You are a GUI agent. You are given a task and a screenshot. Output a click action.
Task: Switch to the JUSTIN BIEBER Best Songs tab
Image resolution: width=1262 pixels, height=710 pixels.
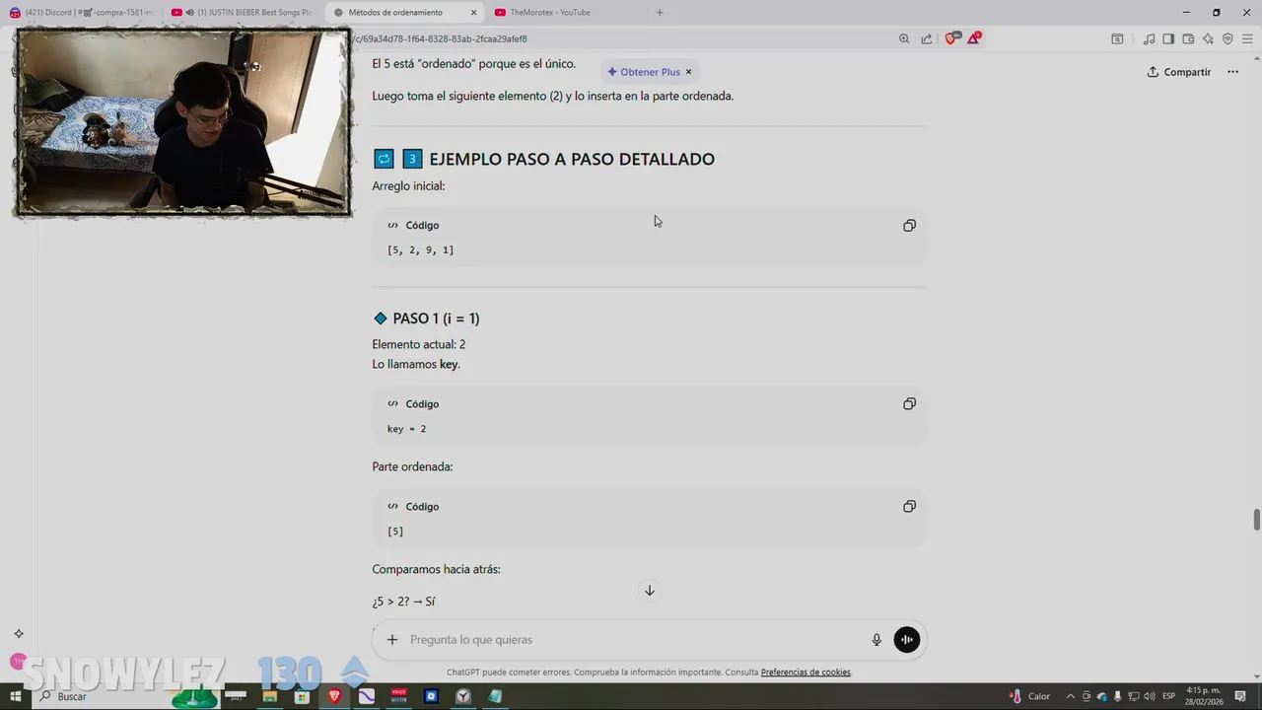point(244,13)
